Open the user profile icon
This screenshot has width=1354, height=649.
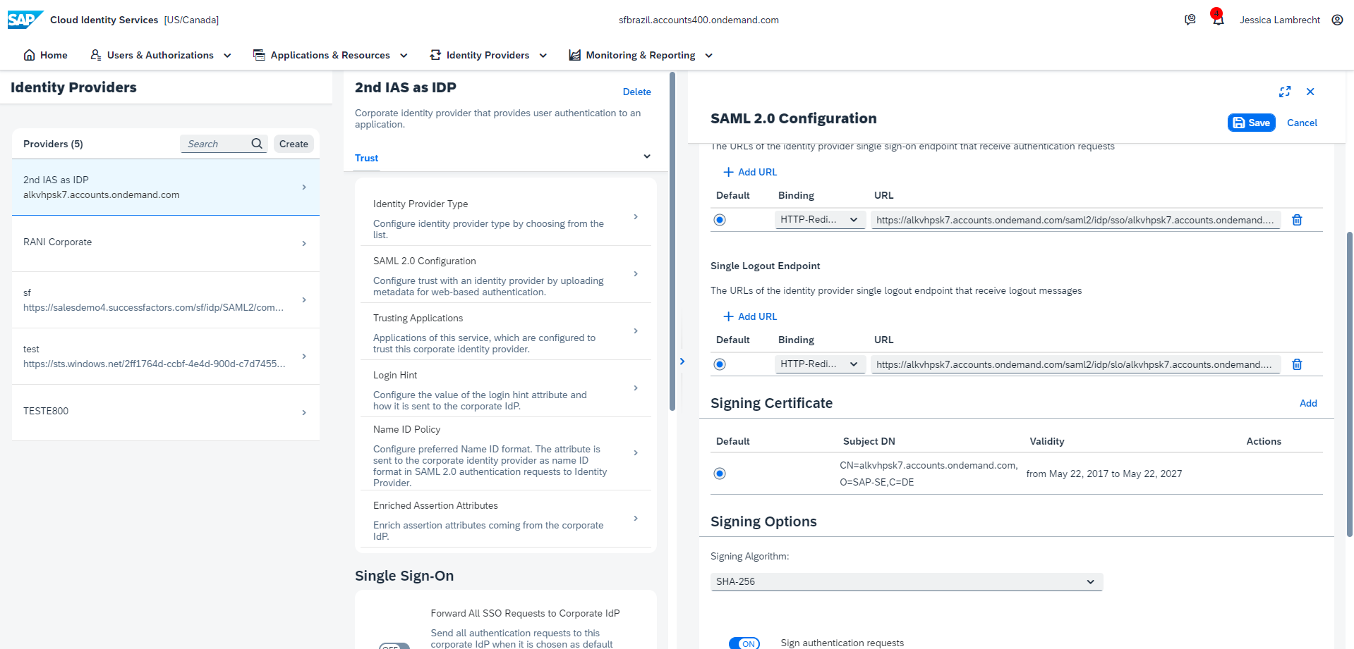(x=1337, y=20)
